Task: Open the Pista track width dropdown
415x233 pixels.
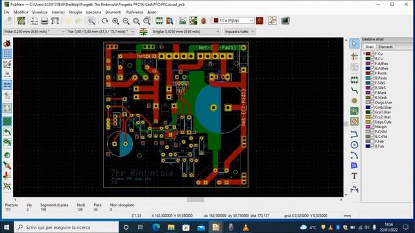Action: 34,32
